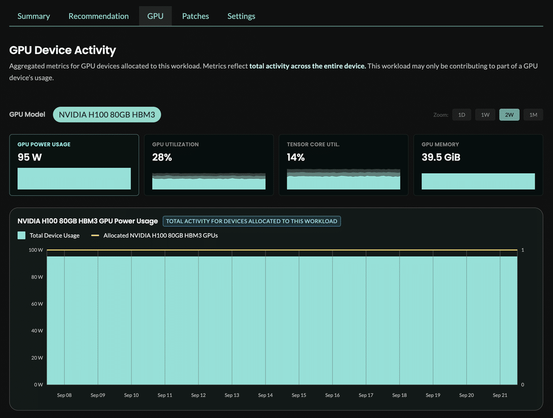Click the Sep 08 axis label

point(64,395)
